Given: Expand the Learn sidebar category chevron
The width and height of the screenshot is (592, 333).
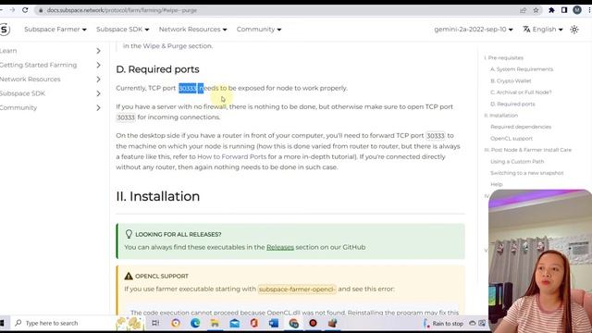Looking at the screenshot, I should [x=98, y=51].
